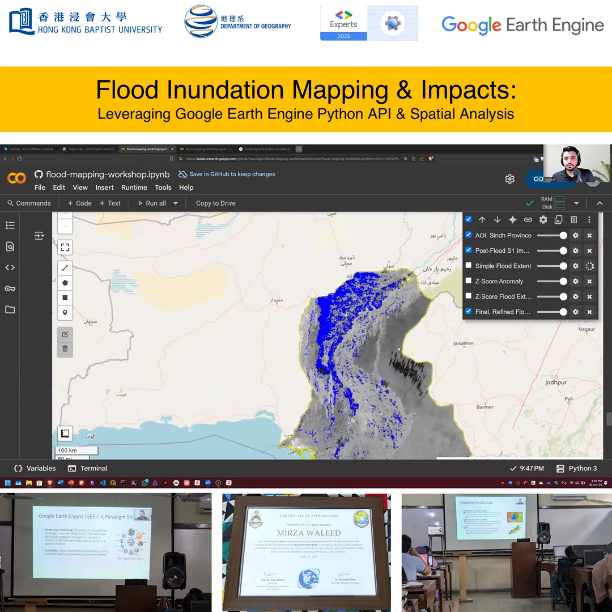
Task: Toggle fullscreen map view button
Action: pyautogui.click(x=65, y=247)
